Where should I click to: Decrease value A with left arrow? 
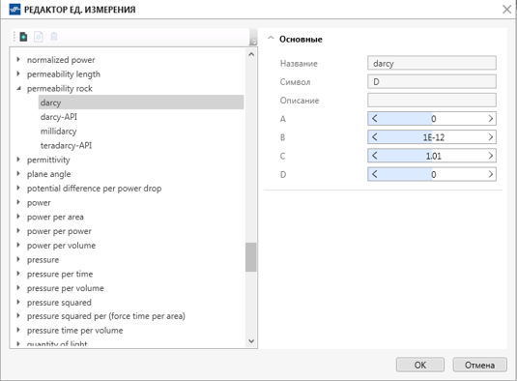pos(375,118)
